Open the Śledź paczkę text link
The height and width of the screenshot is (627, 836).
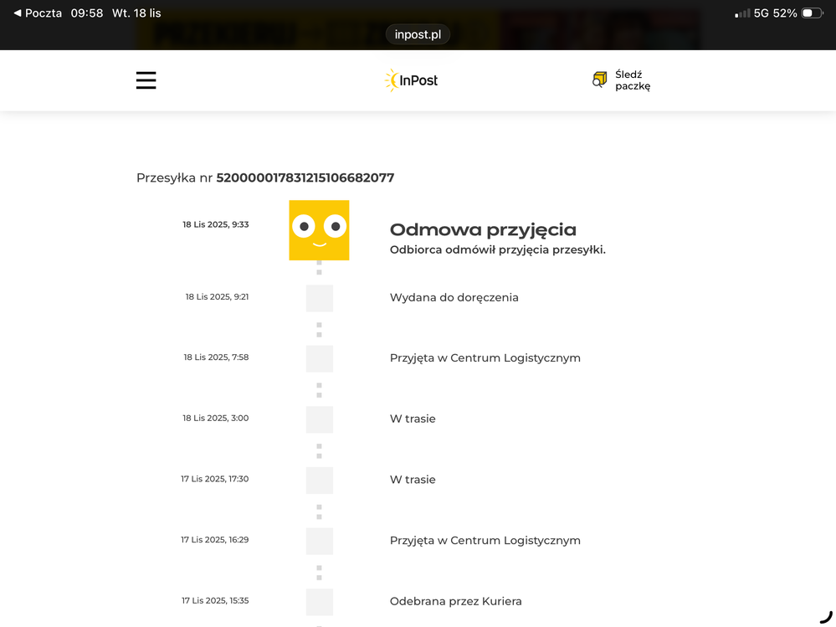(632, 80)
